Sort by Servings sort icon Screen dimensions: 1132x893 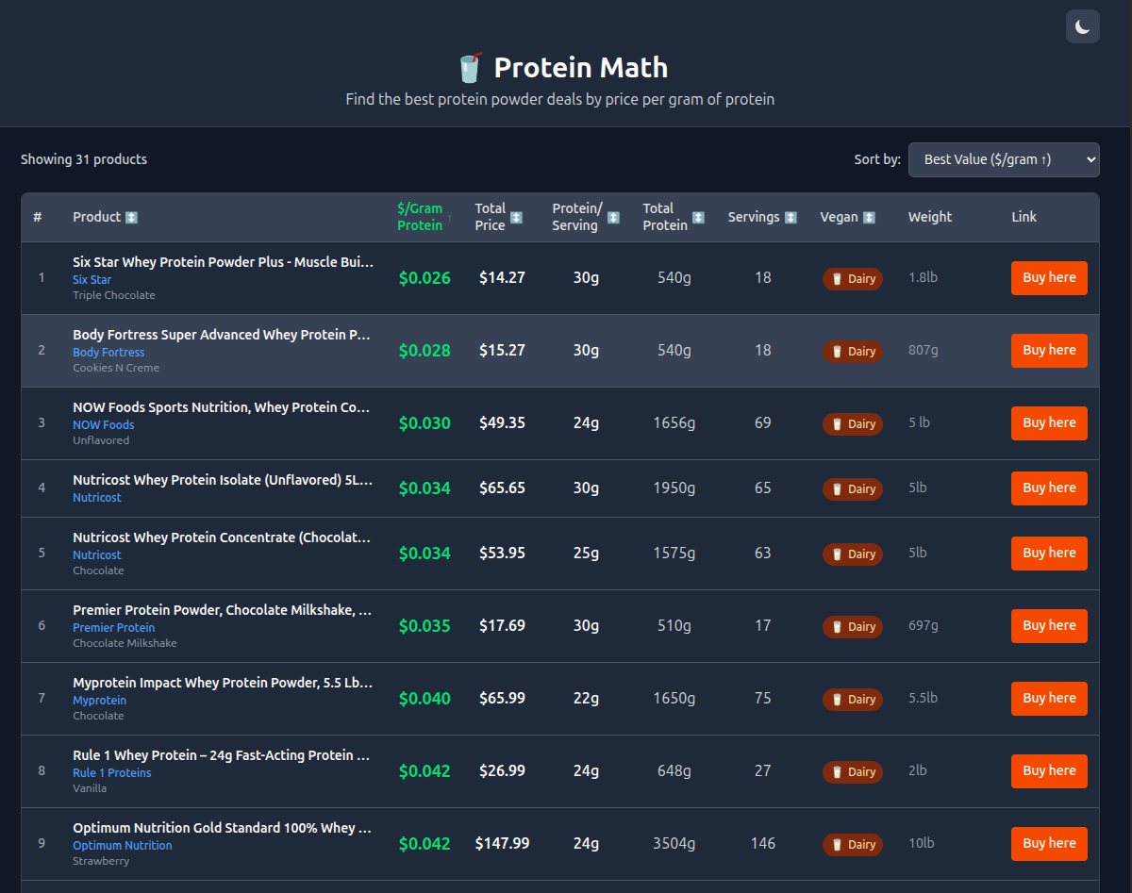(x=791, y=217)
